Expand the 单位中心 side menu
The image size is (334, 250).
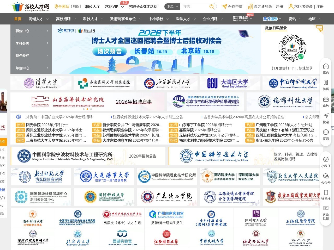point(31,68)
